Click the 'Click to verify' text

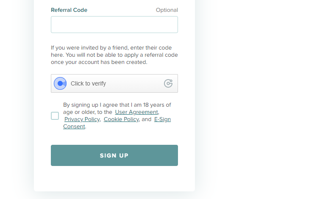(x=88, y=83)
